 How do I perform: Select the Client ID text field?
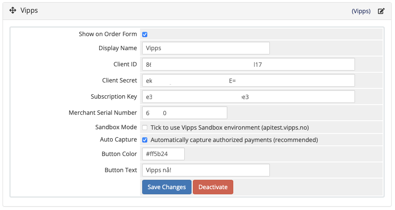[249, 64]
